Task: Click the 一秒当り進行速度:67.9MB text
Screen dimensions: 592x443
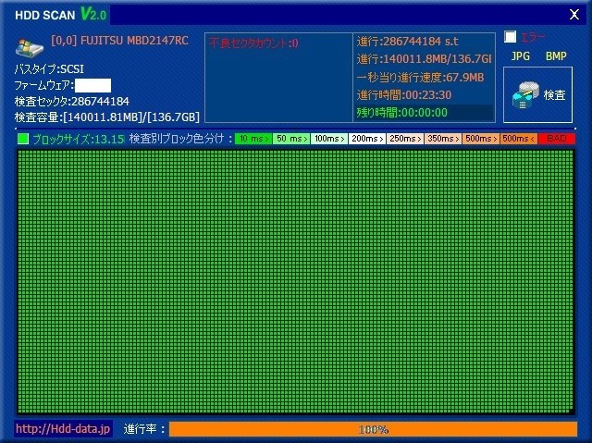Action: point(420,78)
